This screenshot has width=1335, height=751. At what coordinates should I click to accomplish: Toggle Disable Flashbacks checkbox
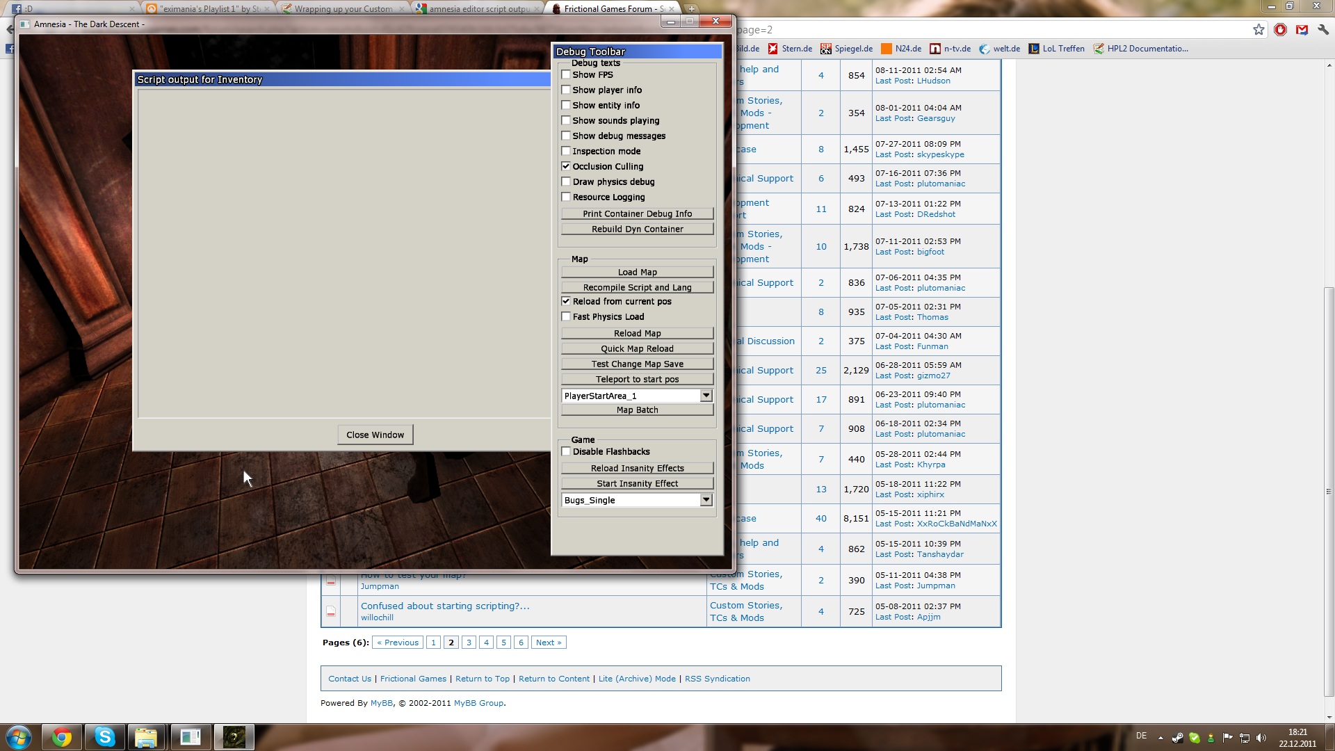pos(566,451)
